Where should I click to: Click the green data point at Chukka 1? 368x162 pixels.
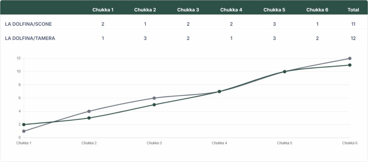tap(24, 125)
